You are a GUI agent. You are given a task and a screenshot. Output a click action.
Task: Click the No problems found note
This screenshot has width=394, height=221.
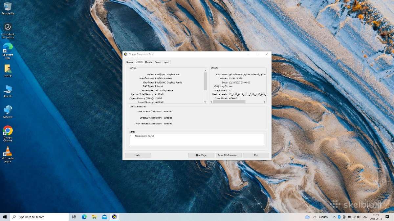(x=144, y=136)
